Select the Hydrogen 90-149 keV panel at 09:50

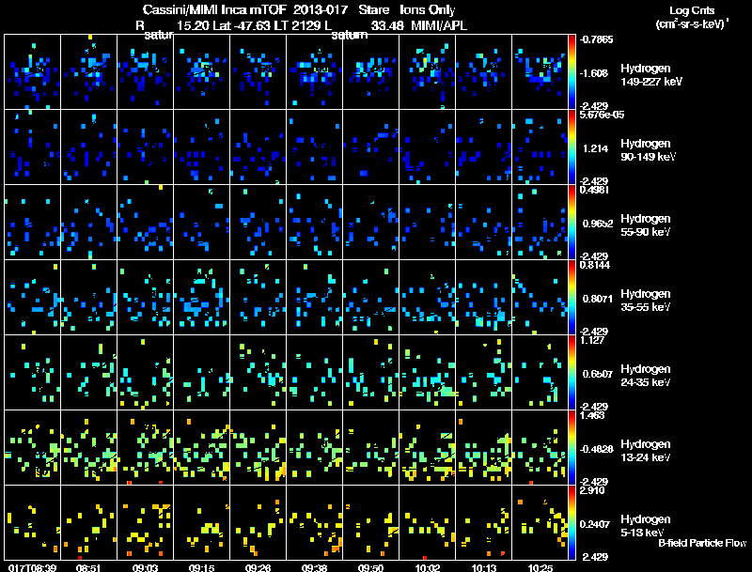[370, 147]
